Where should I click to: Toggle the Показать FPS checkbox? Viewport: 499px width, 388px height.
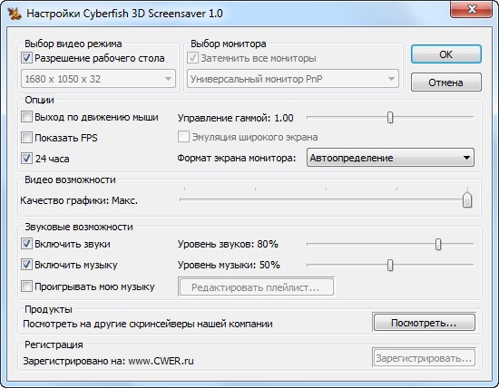point(26,138)
